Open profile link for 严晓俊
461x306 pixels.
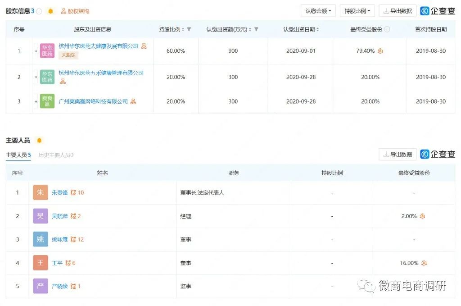point(60,286)
